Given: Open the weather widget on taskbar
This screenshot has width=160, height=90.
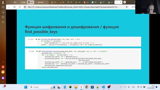Looking at the screenshot, I should coord(4,87).
